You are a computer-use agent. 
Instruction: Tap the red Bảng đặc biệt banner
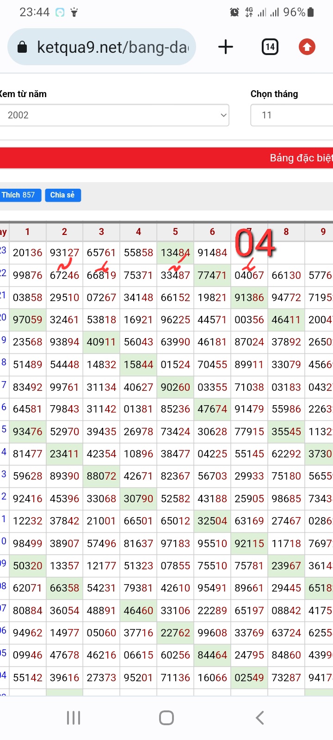pos(166,158)
